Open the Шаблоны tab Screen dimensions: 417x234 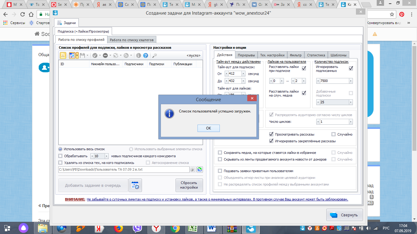(338, 55)
